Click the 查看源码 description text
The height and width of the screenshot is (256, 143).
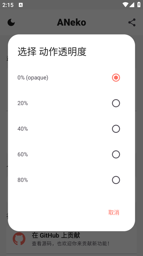pyautogui.click(x=71, y=244)
